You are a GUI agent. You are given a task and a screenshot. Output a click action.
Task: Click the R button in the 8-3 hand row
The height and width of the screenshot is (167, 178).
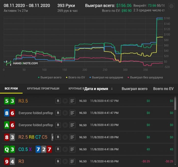click(58, 137)
